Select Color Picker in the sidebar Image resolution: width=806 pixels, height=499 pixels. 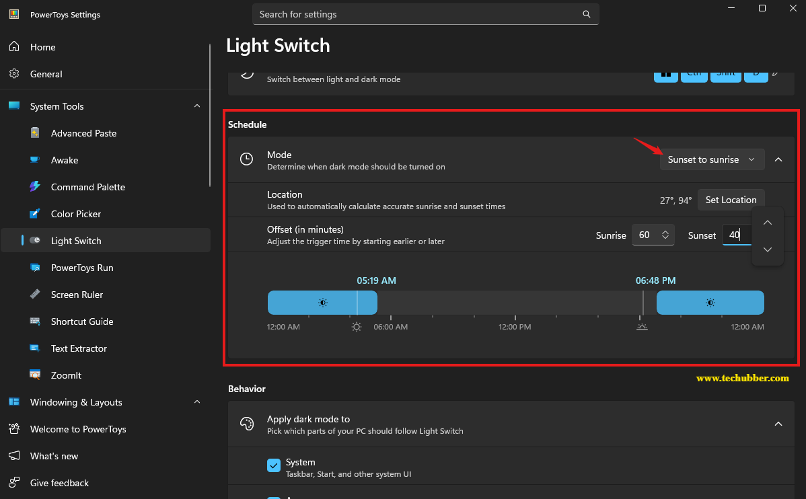pos(106,213)
